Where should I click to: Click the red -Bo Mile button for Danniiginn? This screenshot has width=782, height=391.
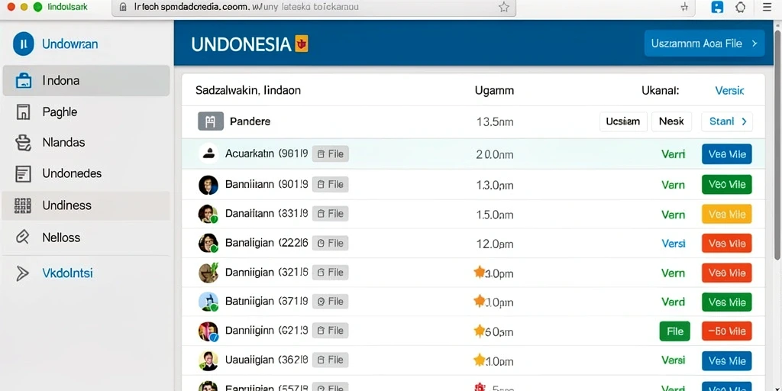click(x=727, y=331)
